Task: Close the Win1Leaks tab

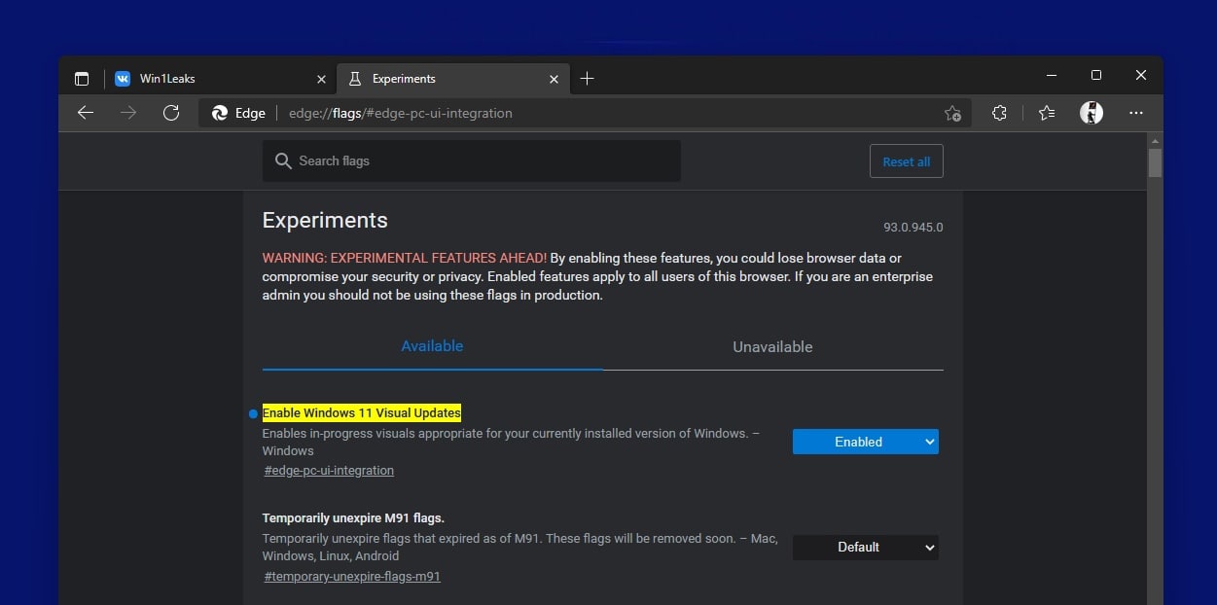Action: (x=322, y=79)
